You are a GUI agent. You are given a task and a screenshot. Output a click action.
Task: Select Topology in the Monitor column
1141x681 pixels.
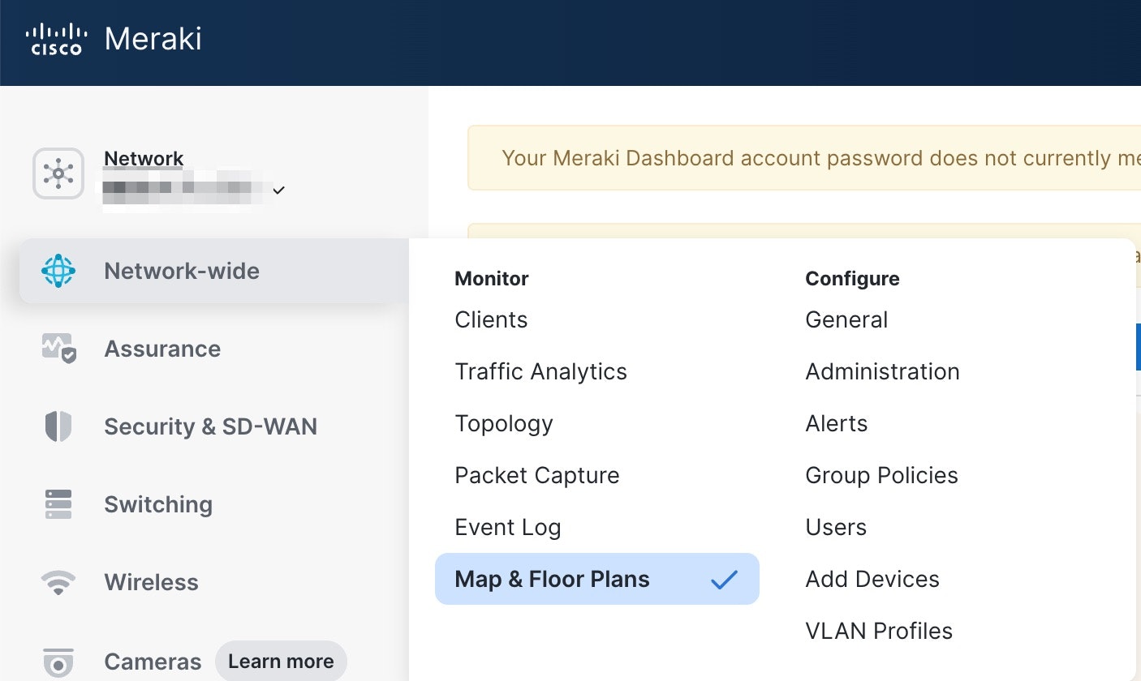pos(504,423)
